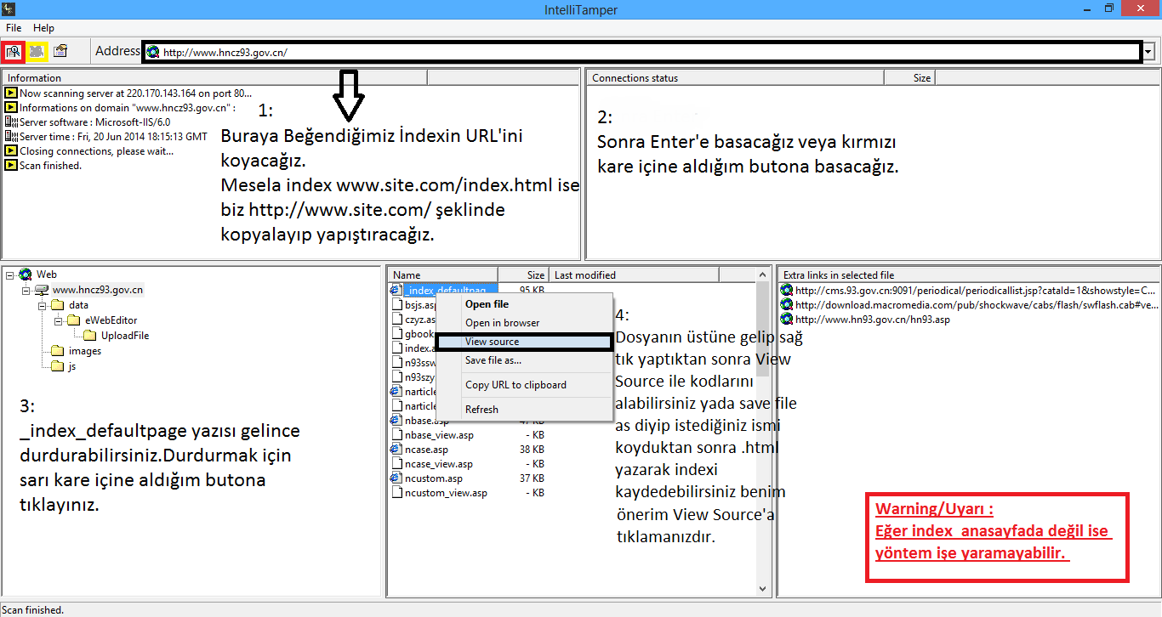Sort files by Size column header
The height and width of the screenshot is (617, 1162).
coord(523,275)
